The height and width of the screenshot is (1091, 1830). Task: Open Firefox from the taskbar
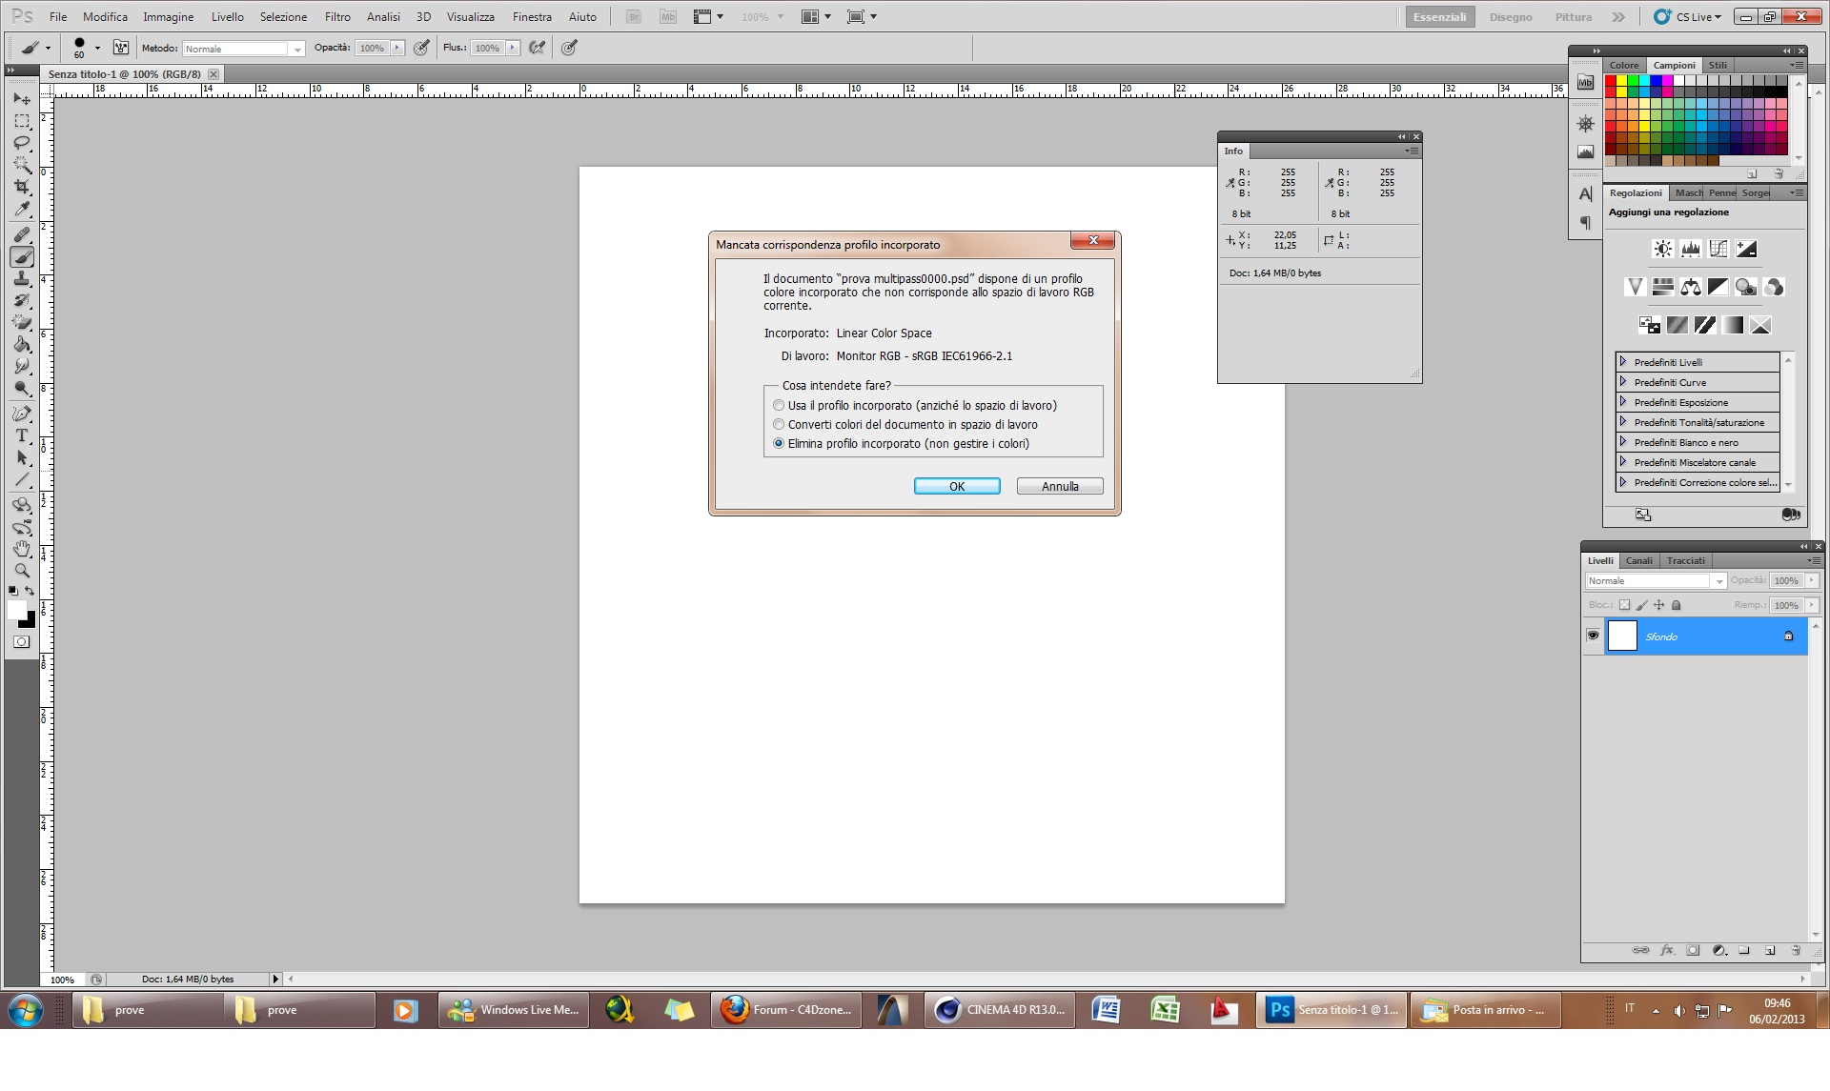[x=785, y=1010]
